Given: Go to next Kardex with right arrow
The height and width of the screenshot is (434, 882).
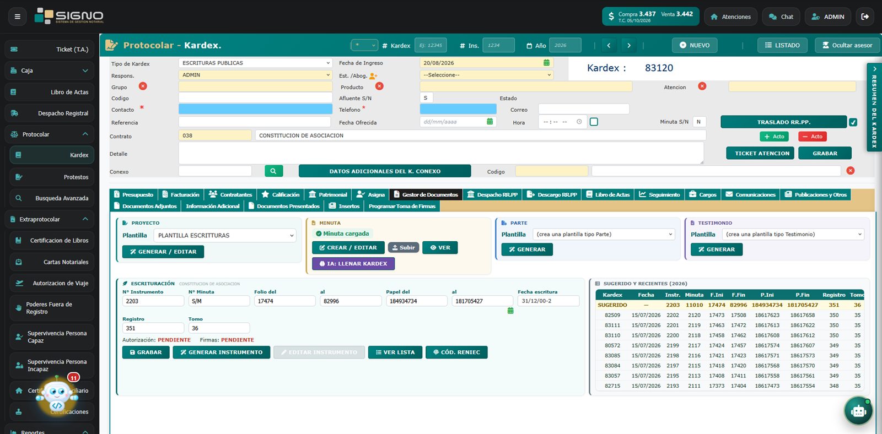Looking at the screenshot, I should (628, 45).
